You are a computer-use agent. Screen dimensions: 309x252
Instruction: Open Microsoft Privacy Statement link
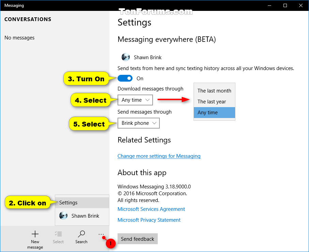coord(149,220)
